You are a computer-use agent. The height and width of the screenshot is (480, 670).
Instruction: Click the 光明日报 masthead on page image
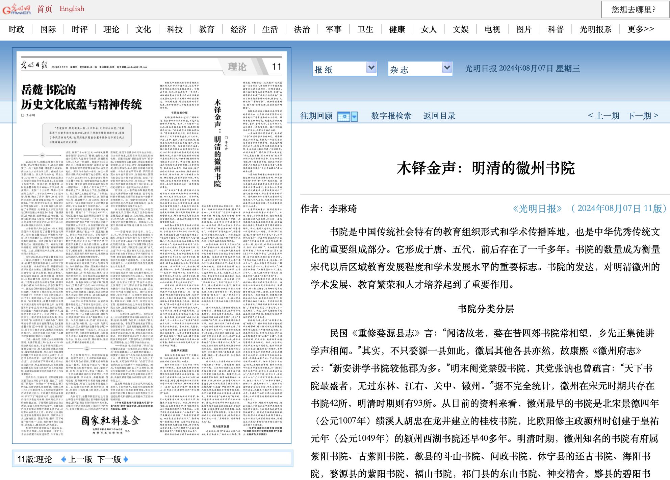[34, 65]
